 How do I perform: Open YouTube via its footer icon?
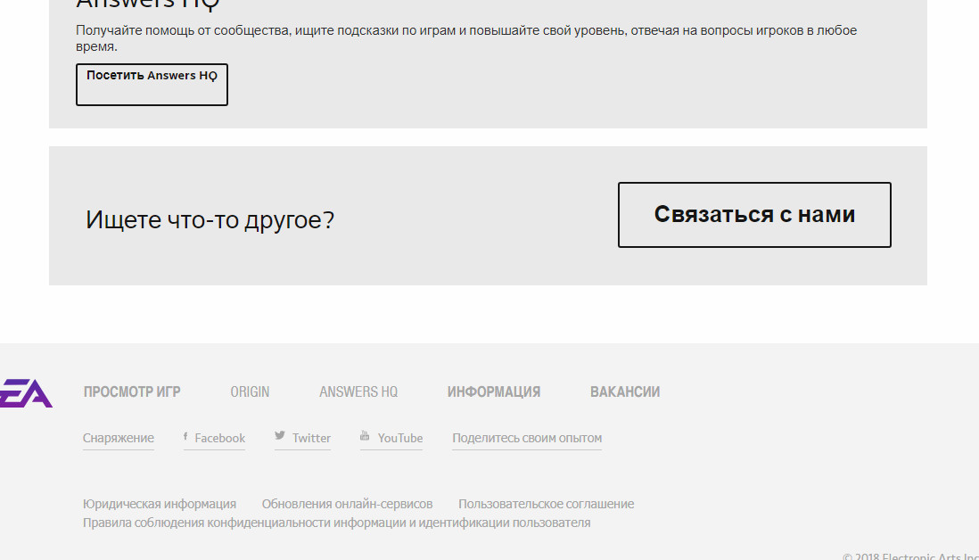click(365, 436)
